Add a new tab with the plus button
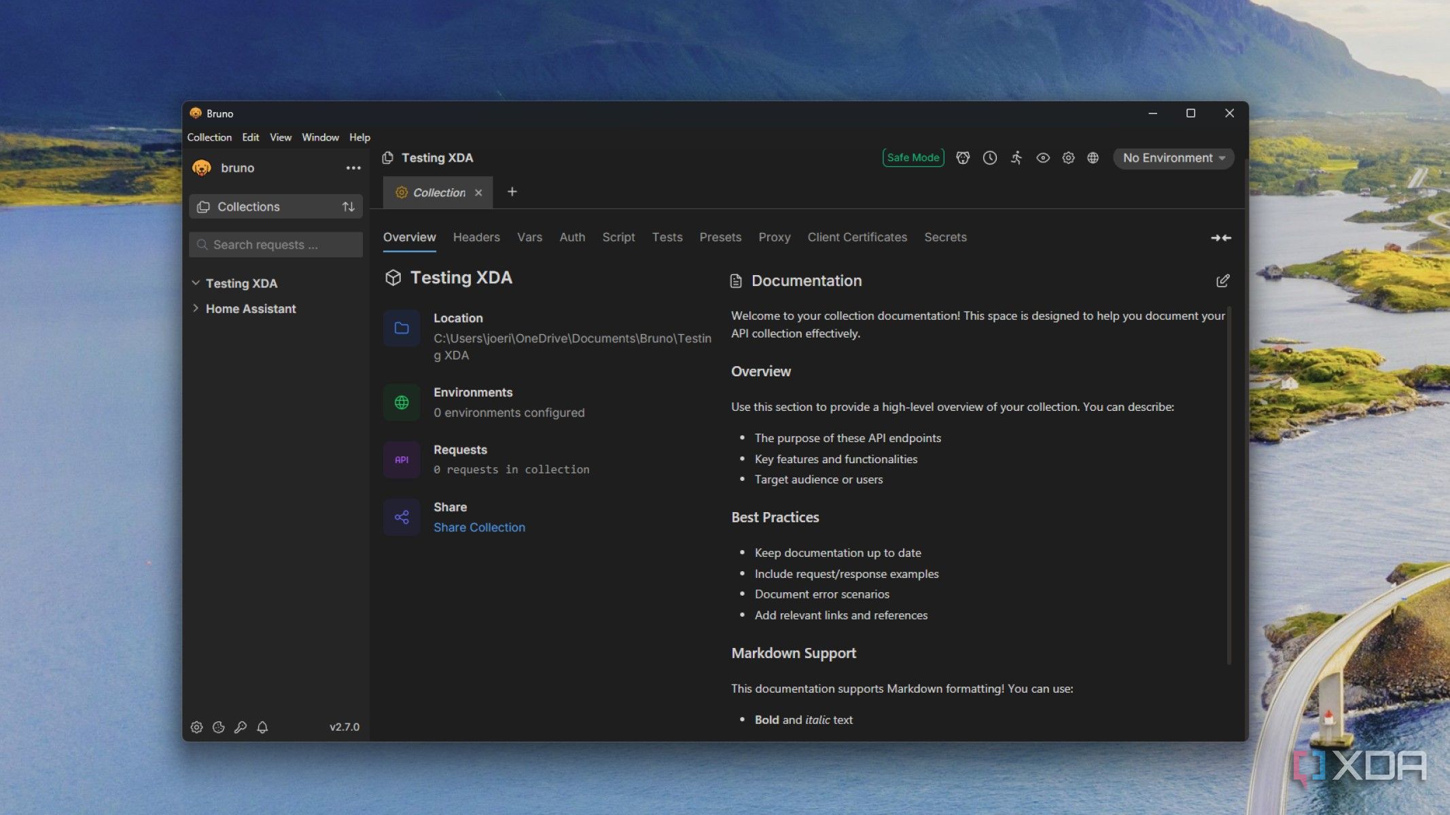 512,192
